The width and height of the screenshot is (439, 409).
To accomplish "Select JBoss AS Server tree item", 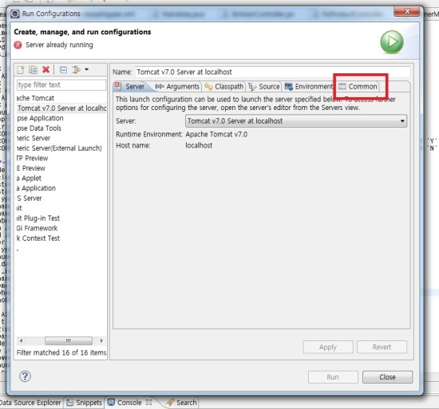I will point(29,199).
